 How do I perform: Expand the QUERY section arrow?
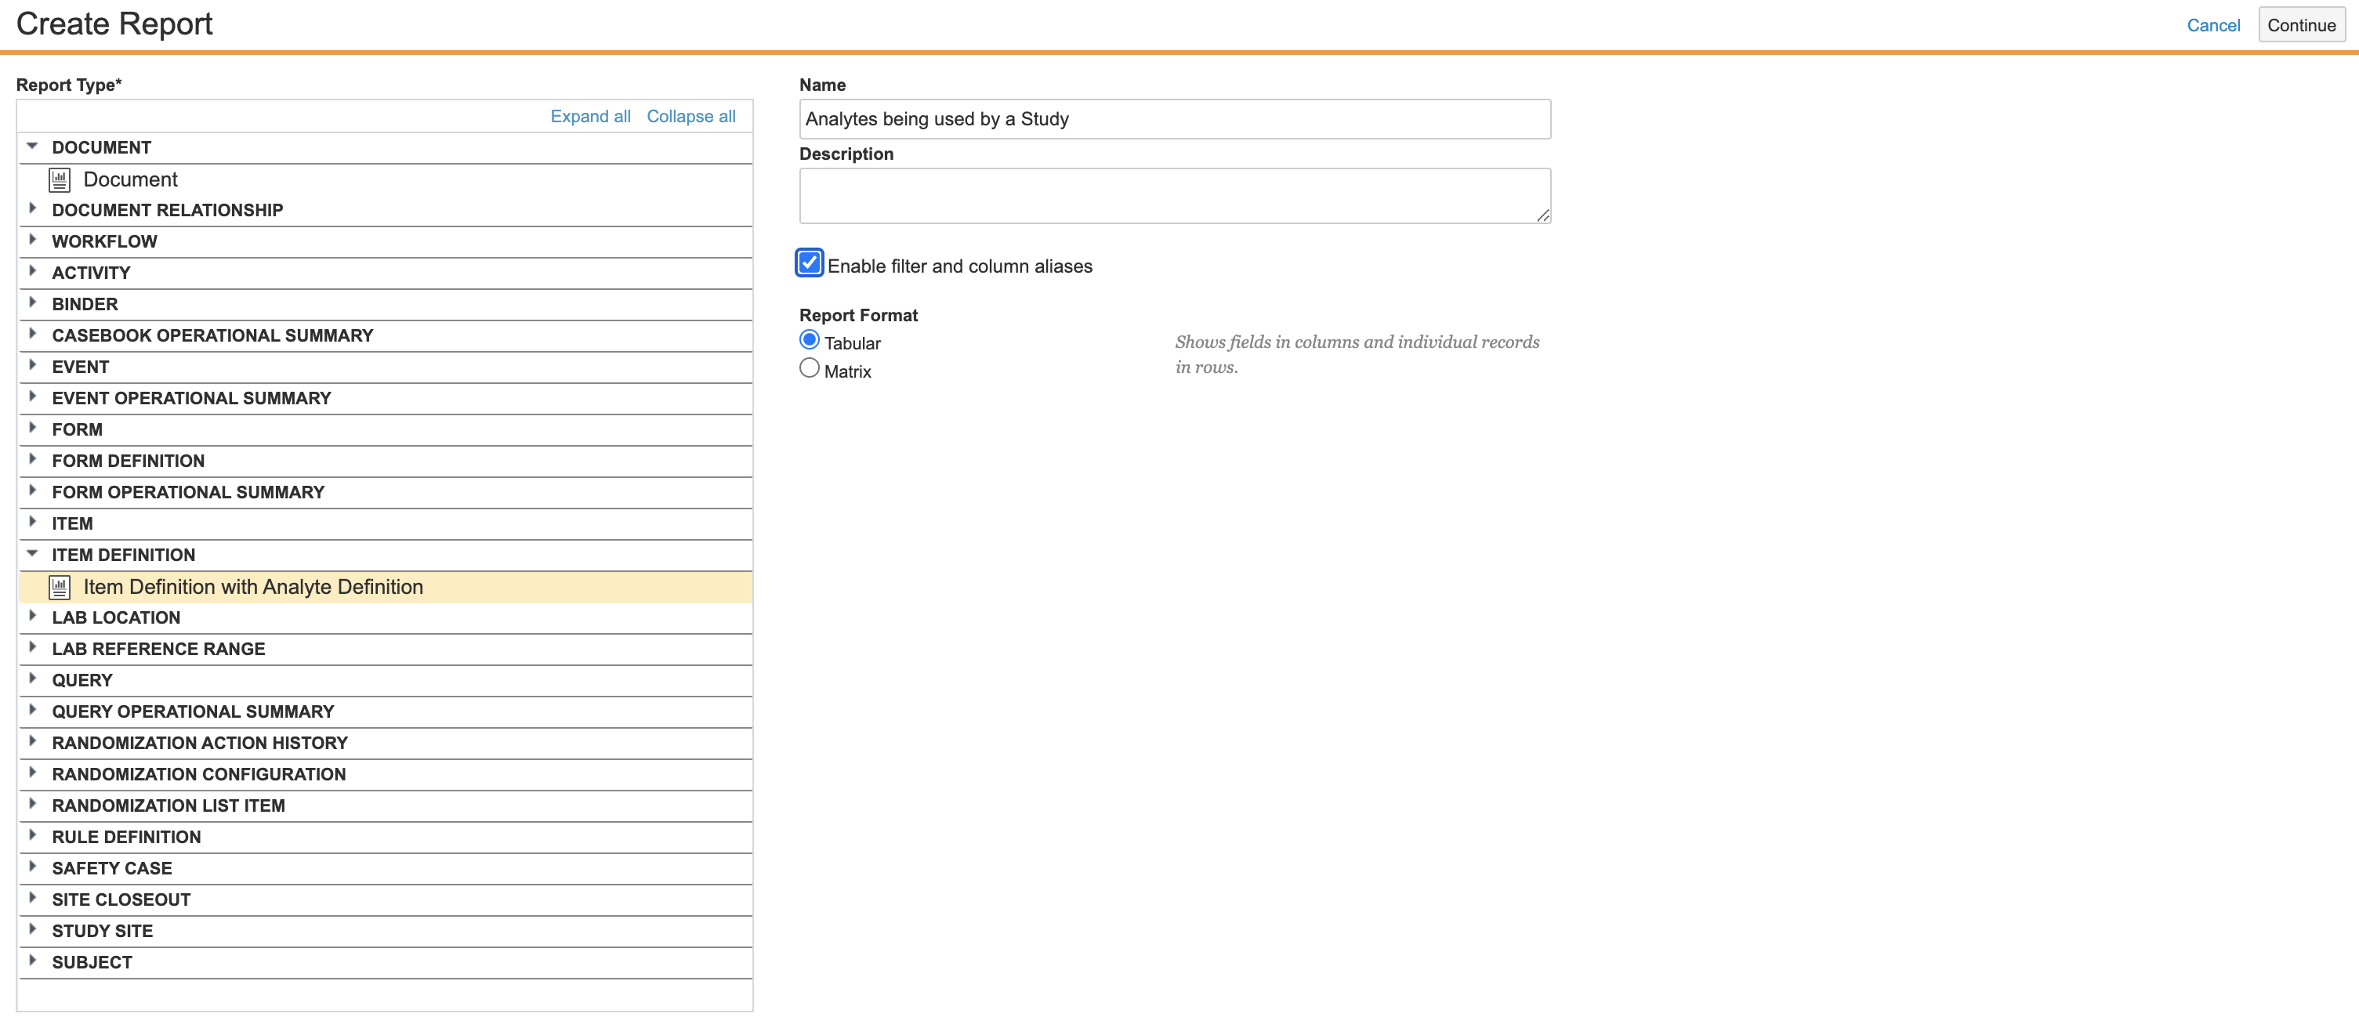click(32, 679)
